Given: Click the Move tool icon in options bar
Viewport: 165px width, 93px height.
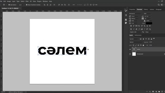Looking at the screenshot, I should point(4,5).
